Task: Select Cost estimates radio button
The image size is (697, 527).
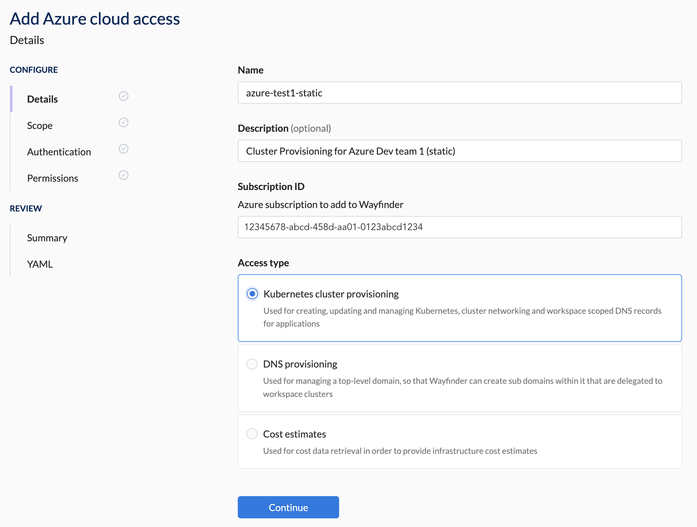Action: [x=252, y=434]
